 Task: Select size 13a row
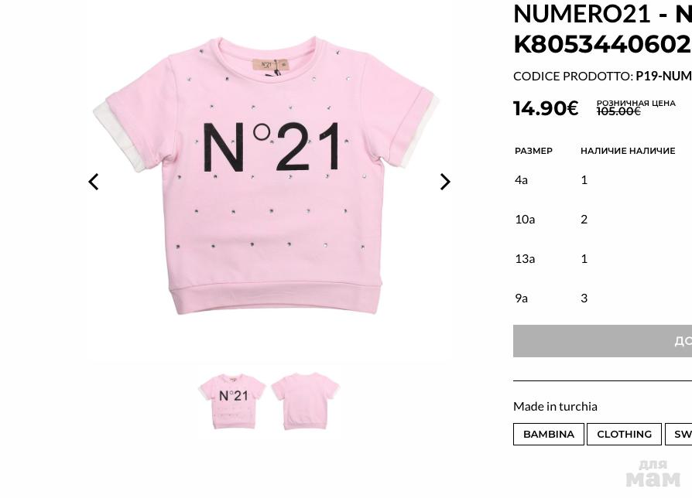(525, 258)
